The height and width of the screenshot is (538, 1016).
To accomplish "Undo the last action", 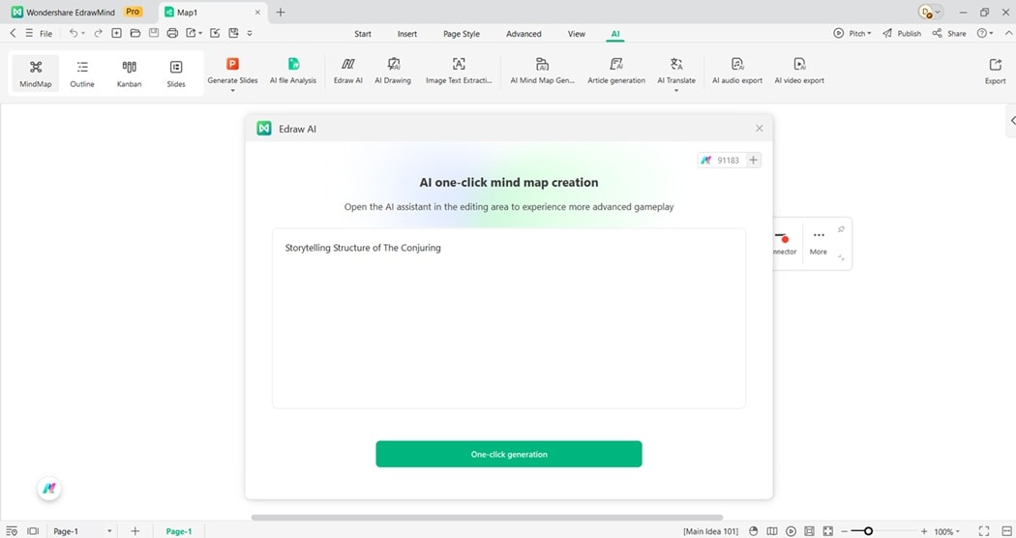I will click(74, 33).
